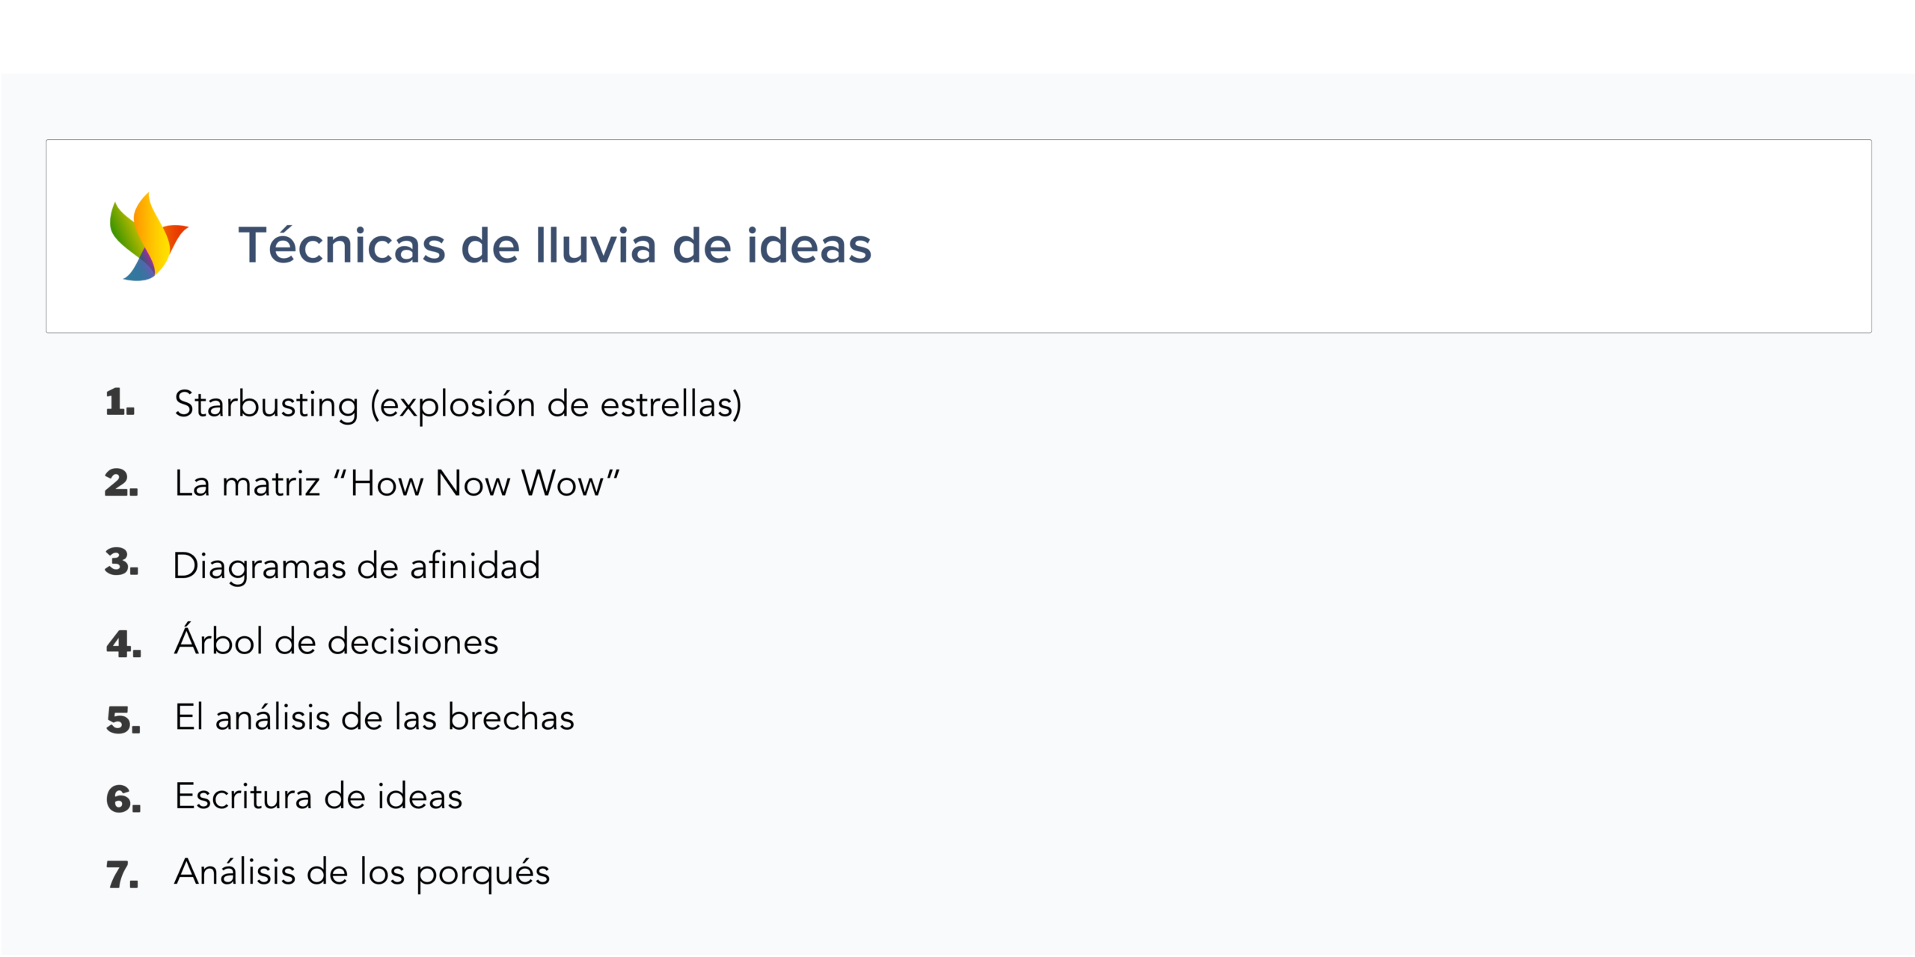Click the words "La matriz"
The height and width of the screenshot is (957, 1915).
point(248,484)
